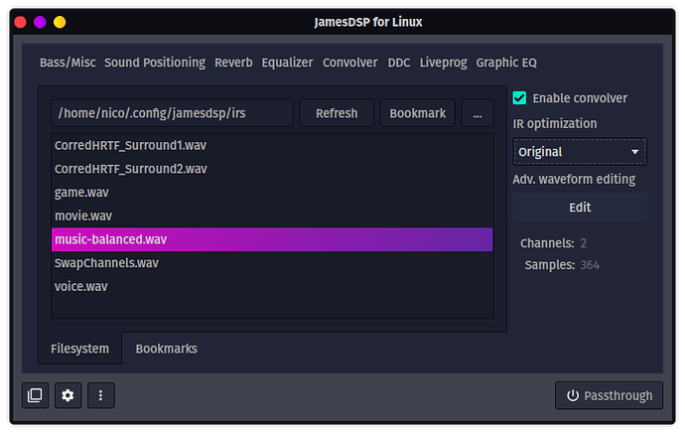Screen dimensions: 685x434
Task: Click the yellow window control button
Action: point(60,22)
